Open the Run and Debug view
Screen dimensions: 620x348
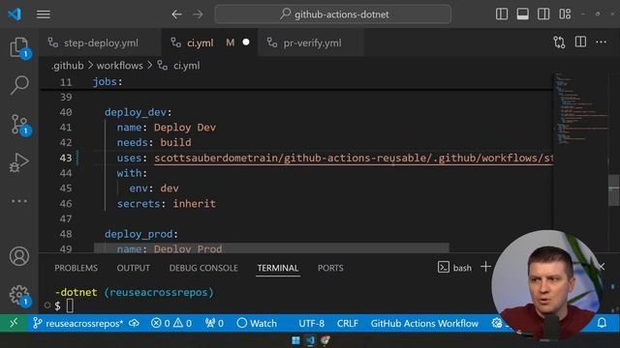[x=19, y=162]
